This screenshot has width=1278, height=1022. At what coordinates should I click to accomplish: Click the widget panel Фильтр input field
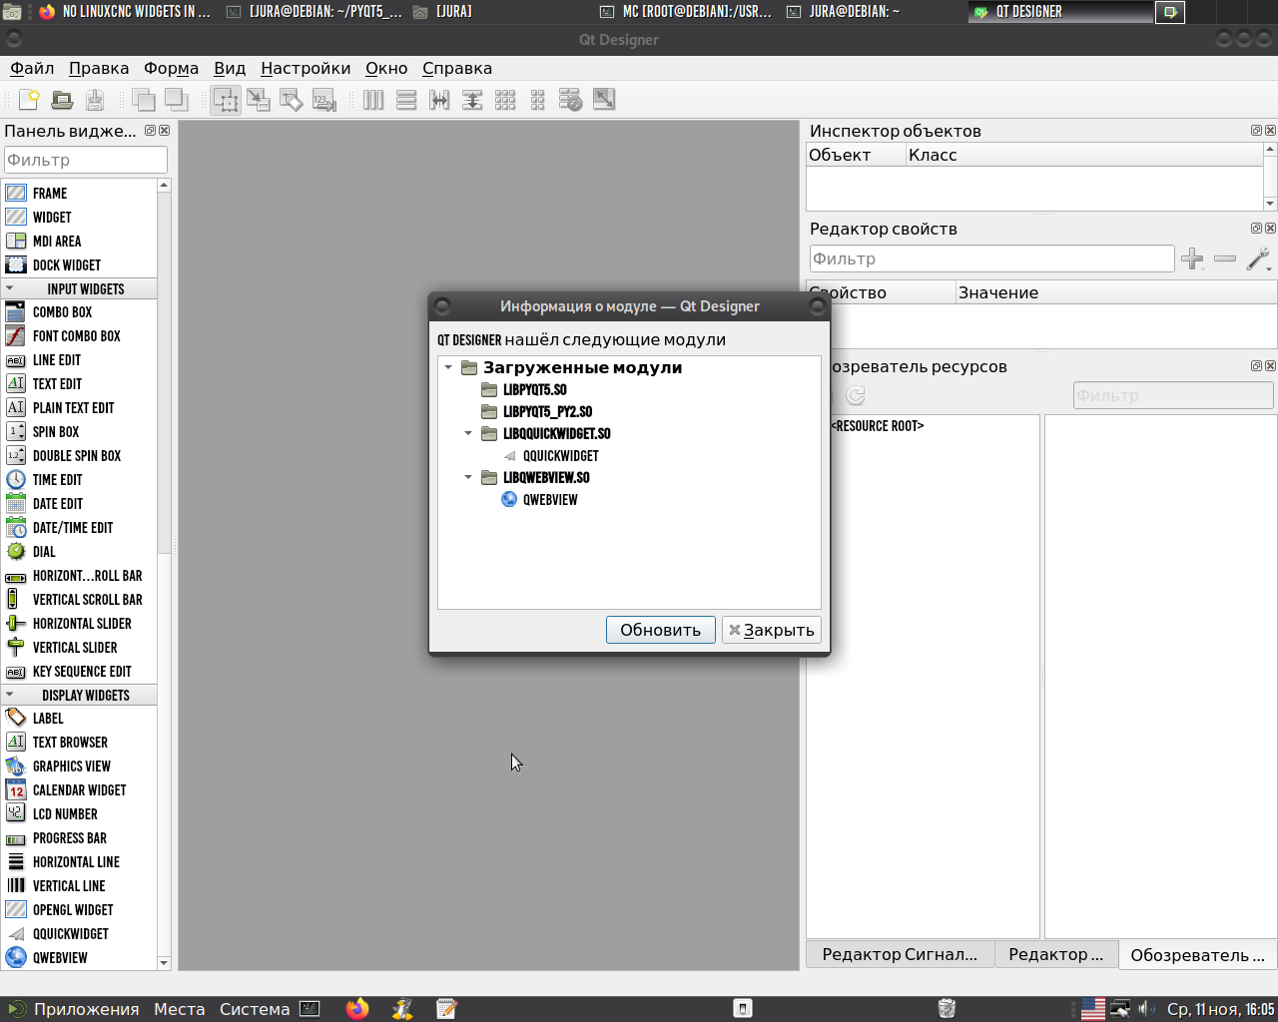click(86, 160)
